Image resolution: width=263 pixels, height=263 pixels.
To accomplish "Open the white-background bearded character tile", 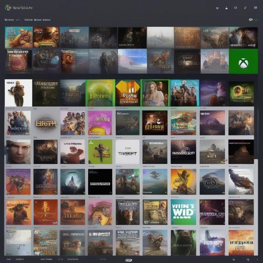I will point(18,93).
